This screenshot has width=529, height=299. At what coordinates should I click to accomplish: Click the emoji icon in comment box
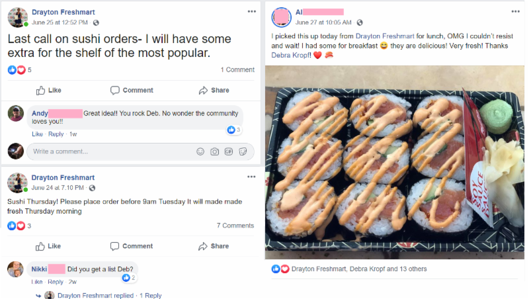click(x=200, y=151)
